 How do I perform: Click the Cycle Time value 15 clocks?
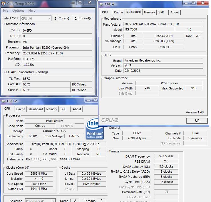click(x=166, y=182)
